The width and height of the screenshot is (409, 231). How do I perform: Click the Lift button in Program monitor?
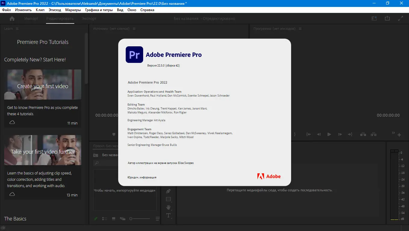pos(363,134)
